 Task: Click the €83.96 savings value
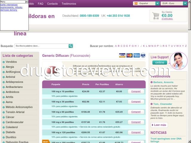[119, 132]
